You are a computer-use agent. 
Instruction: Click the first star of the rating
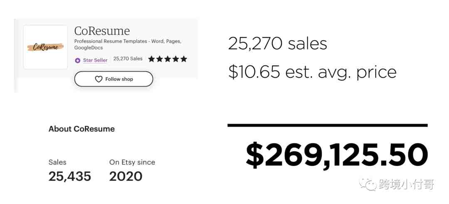151,59
